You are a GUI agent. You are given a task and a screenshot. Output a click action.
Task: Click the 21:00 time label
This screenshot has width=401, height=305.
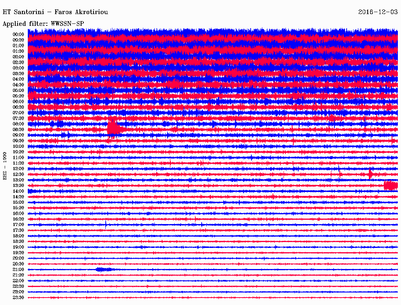(18, 270)
